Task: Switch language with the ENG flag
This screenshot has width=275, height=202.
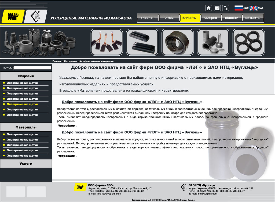Action: (254, 8)
